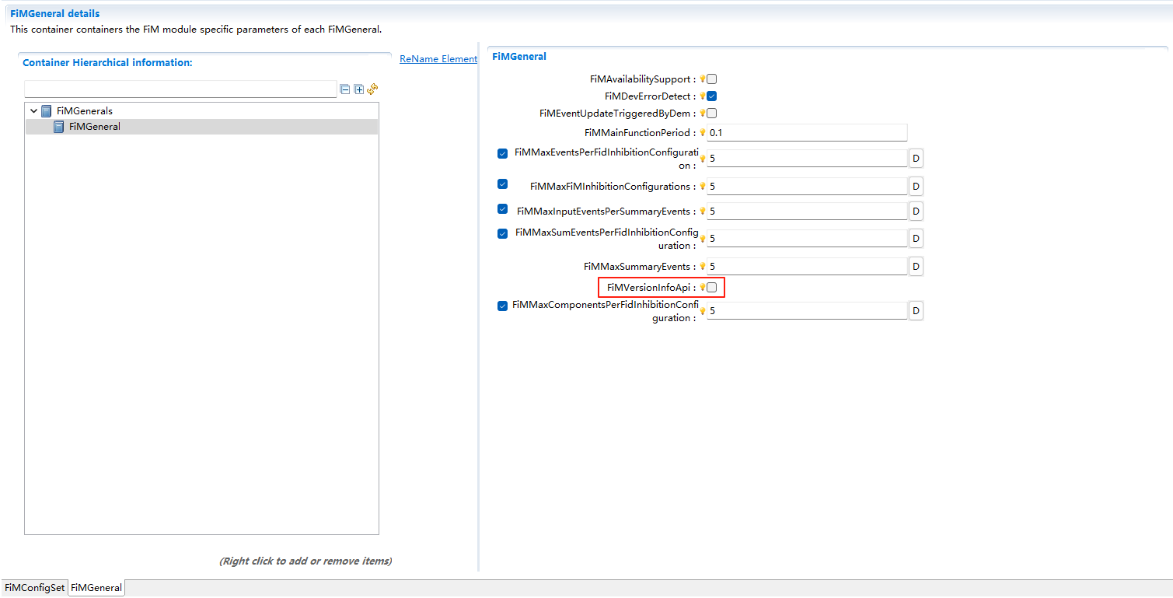
Task: Disable the FiMDevErrorDetect checkbox
Action: (710, 96)
